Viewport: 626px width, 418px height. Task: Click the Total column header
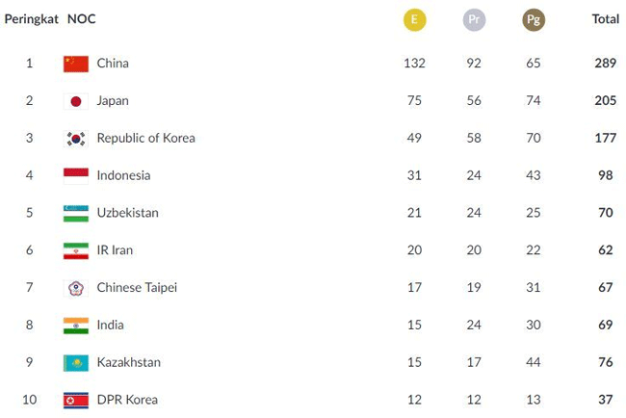tap(605, 19)
